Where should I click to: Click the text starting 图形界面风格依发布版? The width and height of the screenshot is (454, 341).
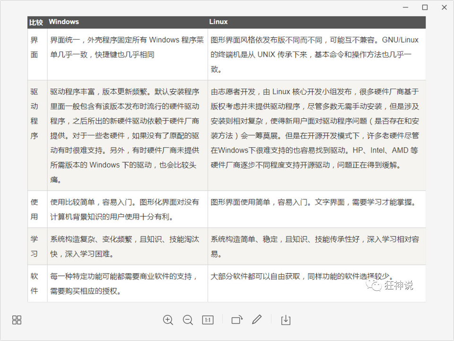coord(314,54)
